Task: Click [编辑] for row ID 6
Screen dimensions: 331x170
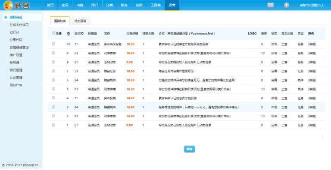Action: [312, 80]
